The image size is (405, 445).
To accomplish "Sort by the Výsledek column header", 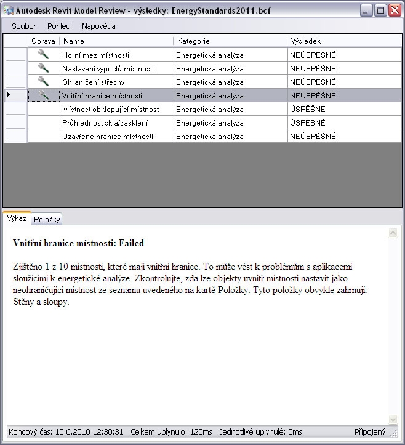I will pos(344,41).
